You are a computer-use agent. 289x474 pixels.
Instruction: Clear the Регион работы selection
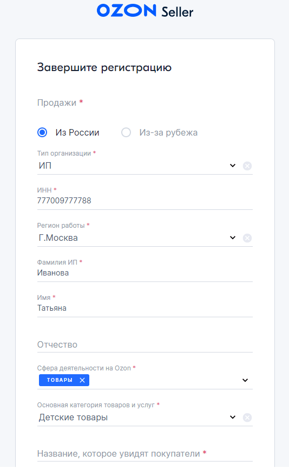point(247,238)
